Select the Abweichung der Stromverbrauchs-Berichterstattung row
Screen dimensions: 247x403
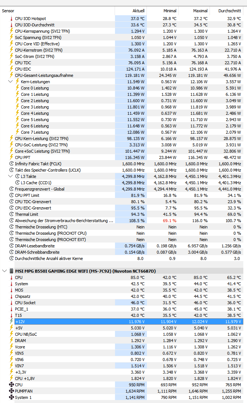pos(122,221)
